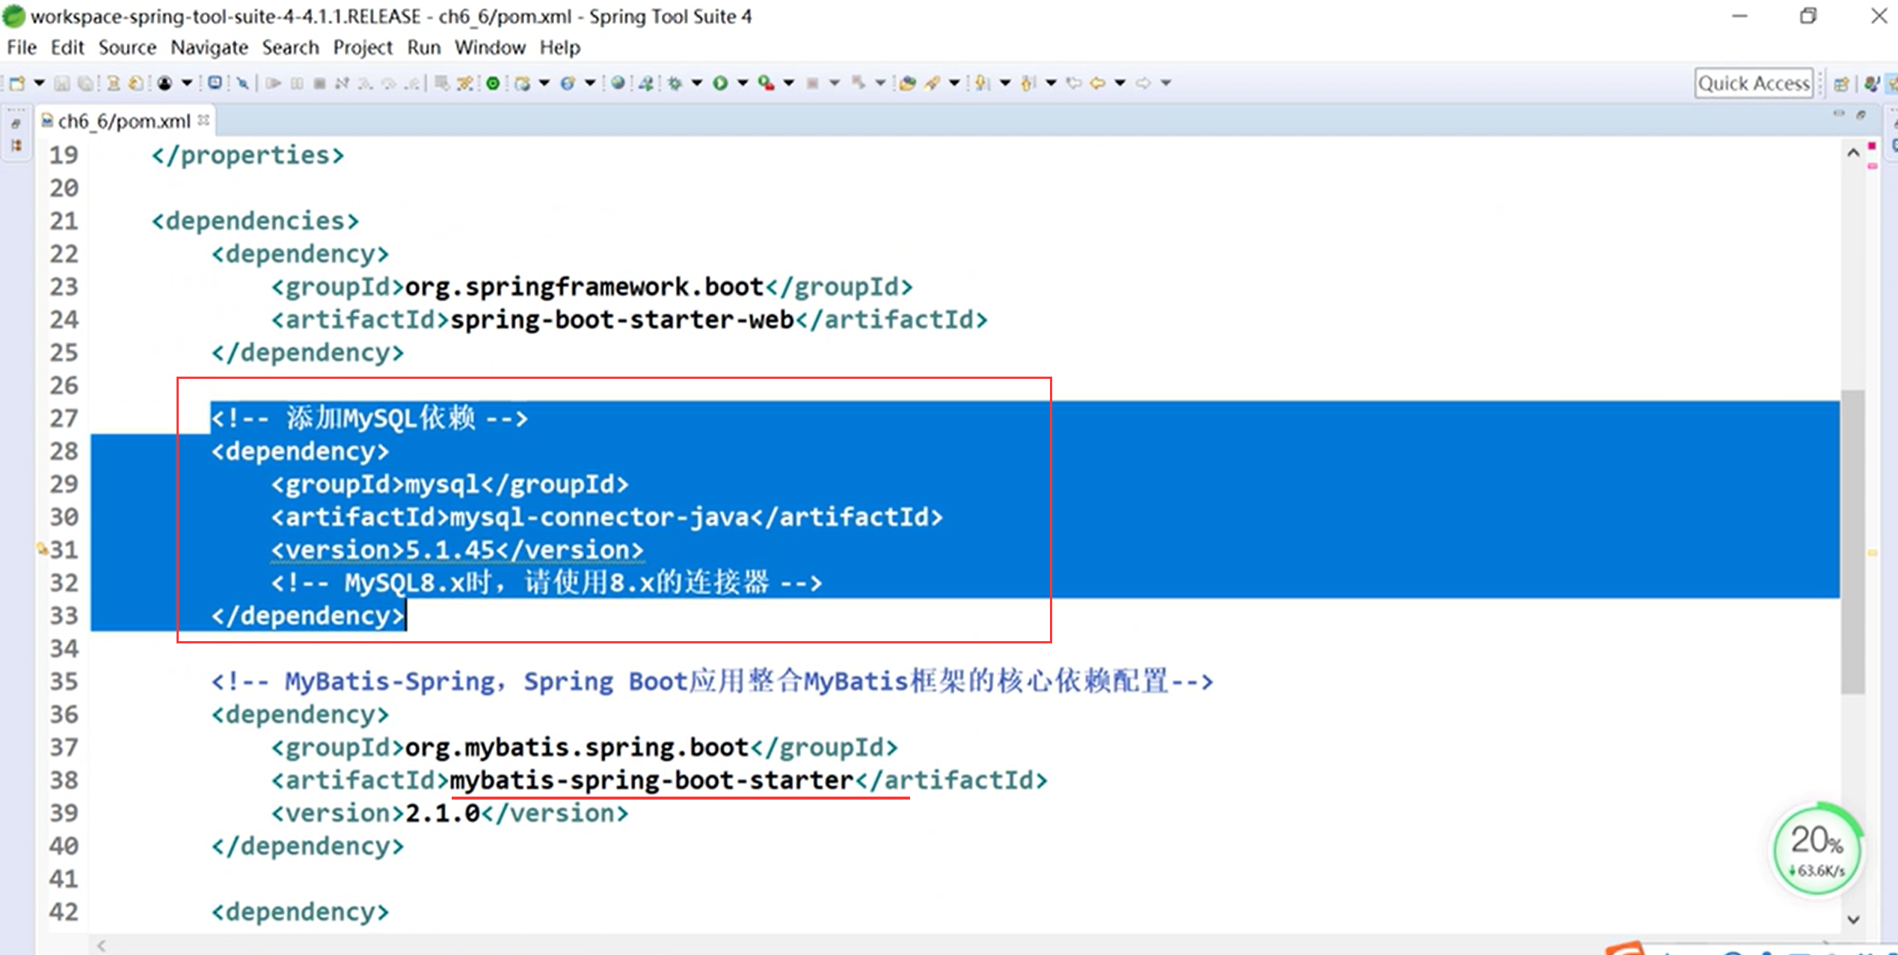Click the warning marker on line 31
Screen dimensions: 1898x955
click(x=42, y=549)
